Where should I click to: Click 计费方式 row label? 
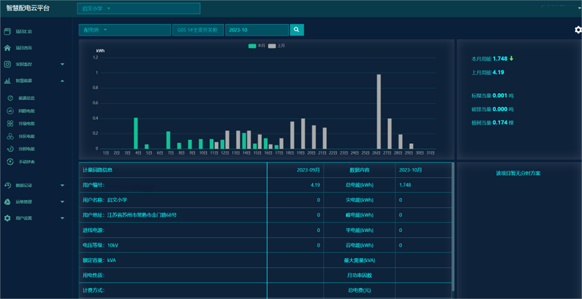(94, 291)
